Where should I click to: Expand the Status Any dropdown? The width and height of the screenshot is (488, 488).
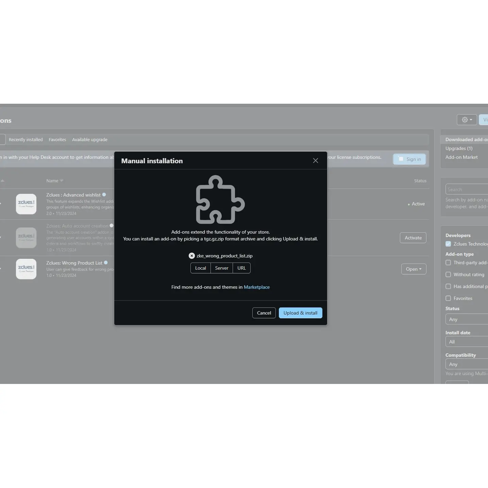(x=467, y=319)
